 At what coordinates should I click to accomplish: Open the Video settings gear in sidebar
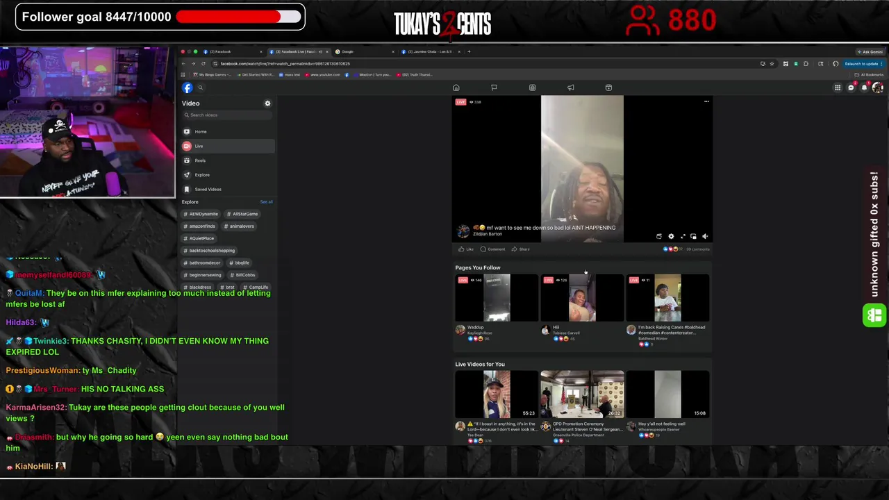[267, 103]
